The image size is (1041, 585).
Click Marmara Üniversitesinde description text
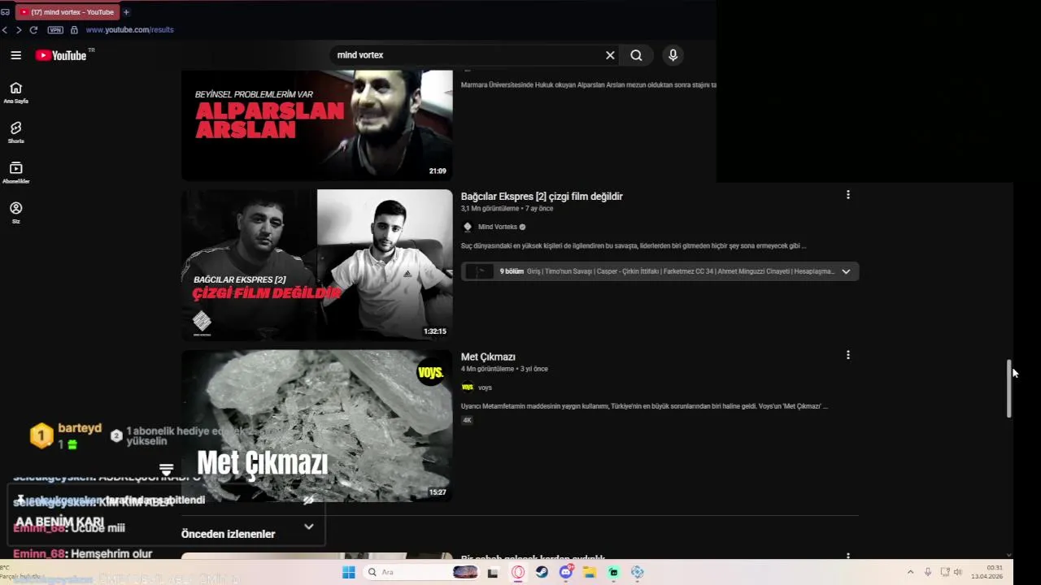point(588,84)
